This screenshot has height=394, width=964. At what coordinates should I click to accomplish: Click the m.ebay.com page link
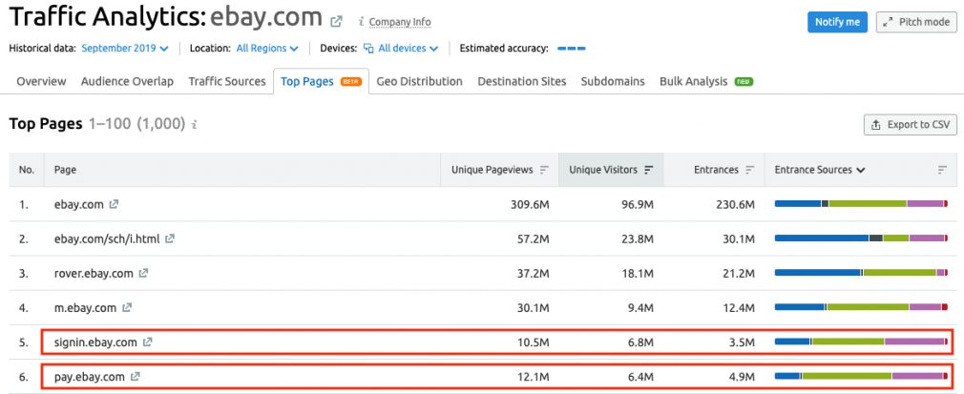[x=85, y=308]
